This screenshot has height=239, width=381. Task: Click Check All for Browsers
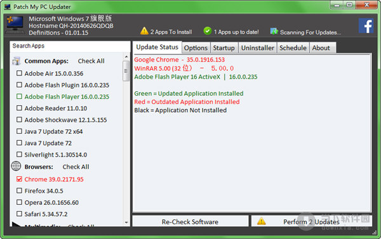(x=76, y=167)
